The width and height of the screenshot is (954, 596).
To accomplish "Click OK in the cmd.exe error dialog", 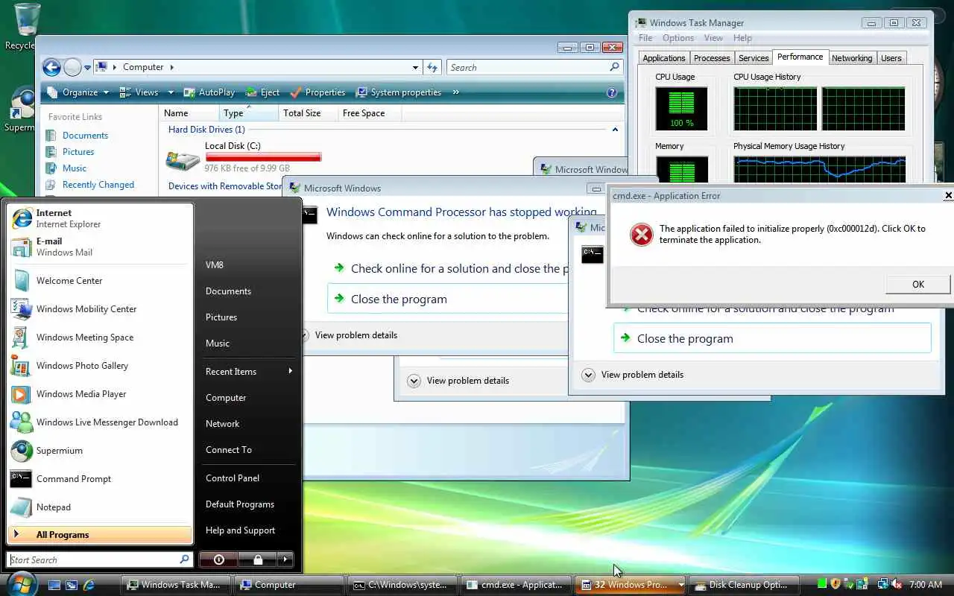I will pyautogui.click(x=918, y=284).
